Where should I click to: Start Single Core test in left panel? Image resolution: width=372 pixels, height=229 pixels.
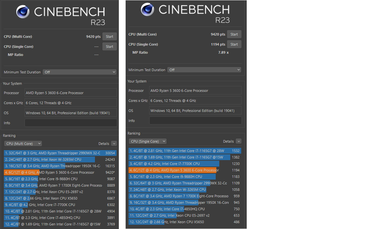109,47
